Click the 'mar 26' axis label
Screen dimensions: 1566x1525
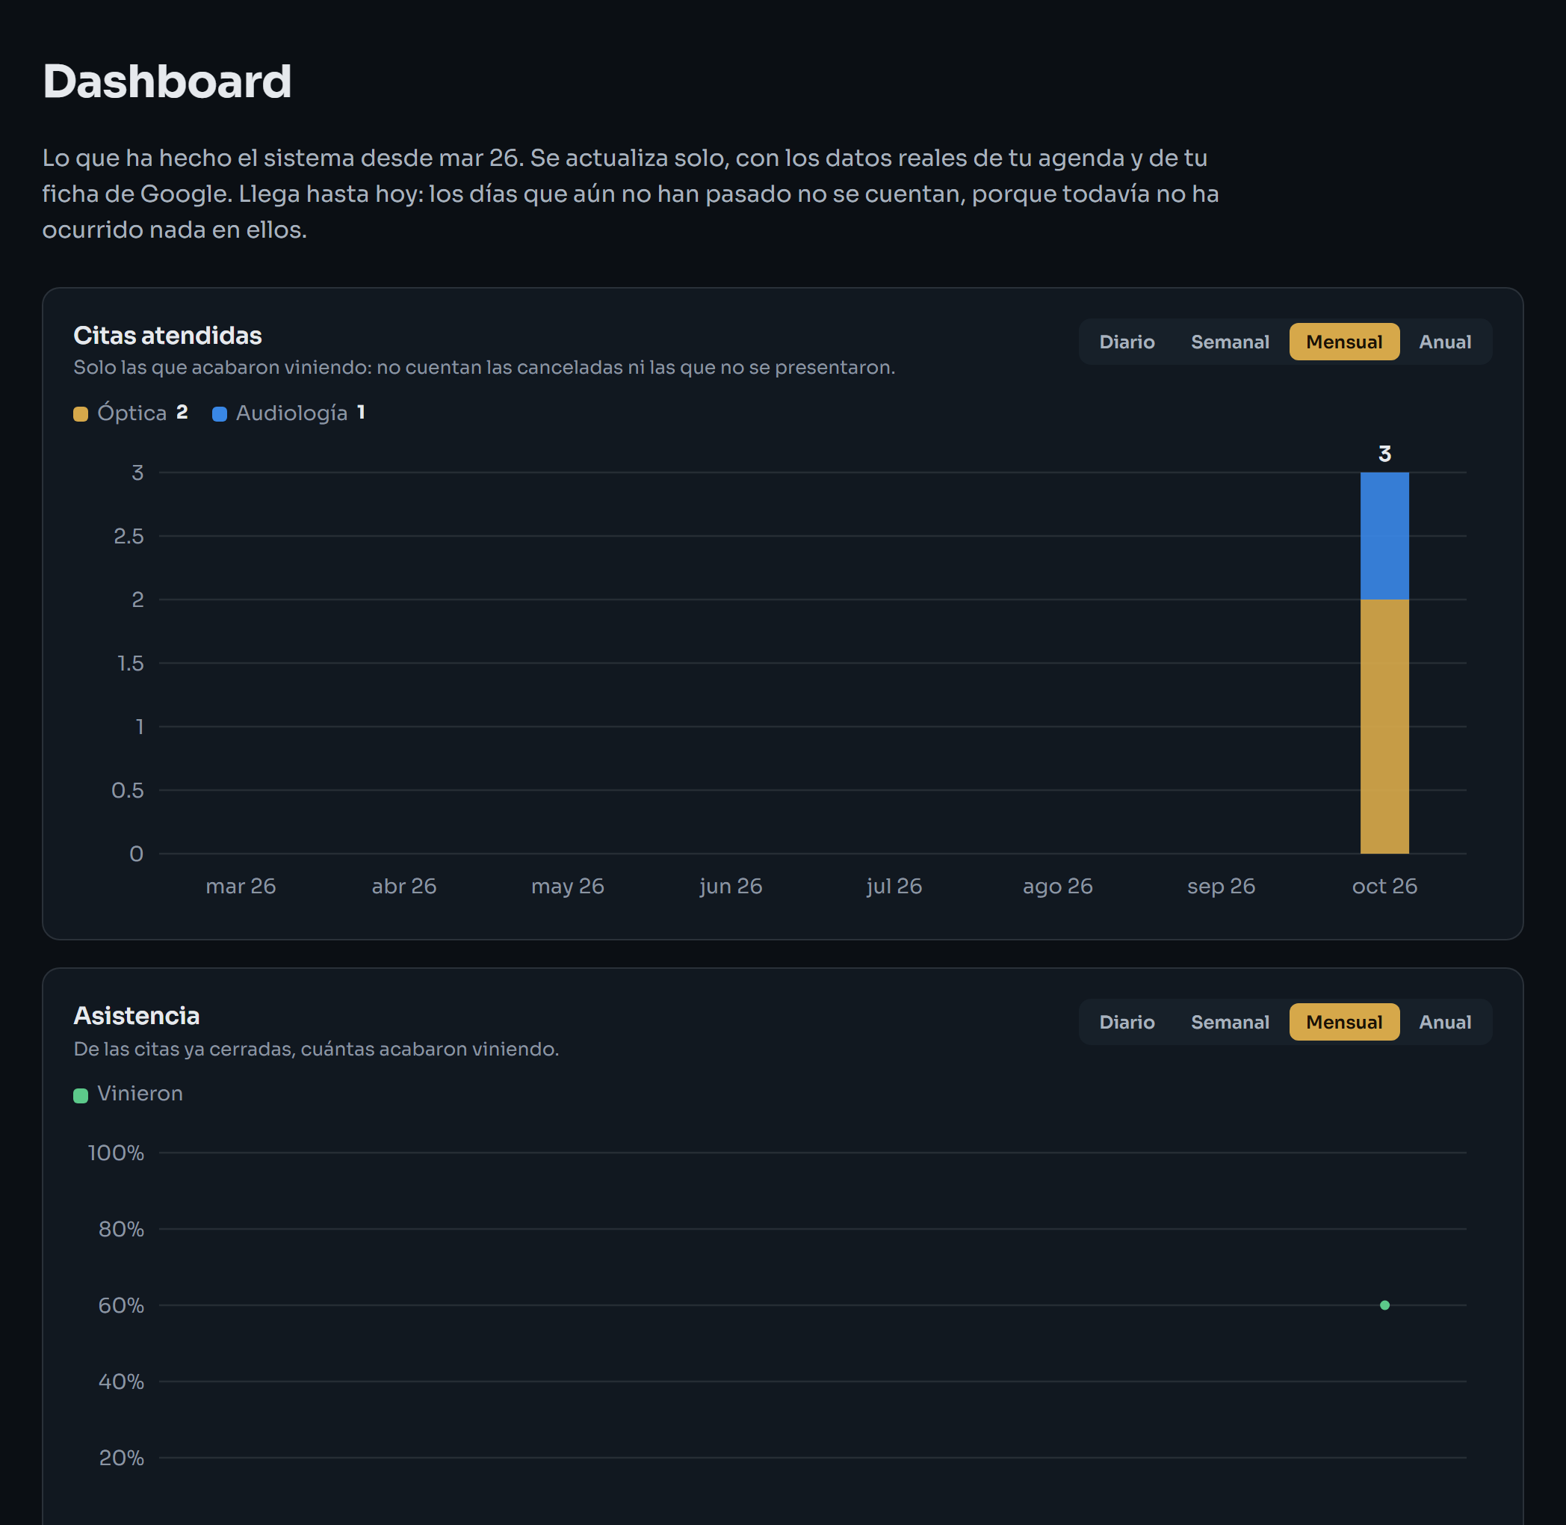pos(240,886)
